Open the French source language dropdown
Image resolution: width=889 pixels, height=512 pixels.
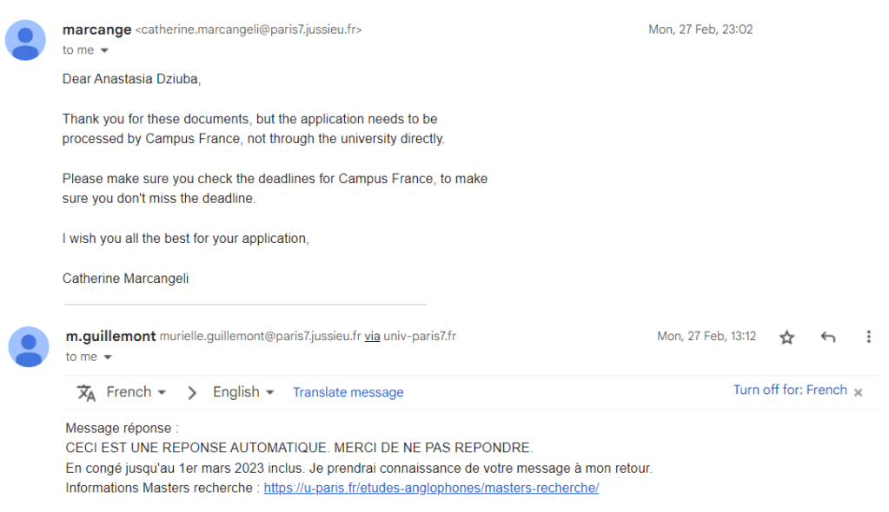point(136,392)
